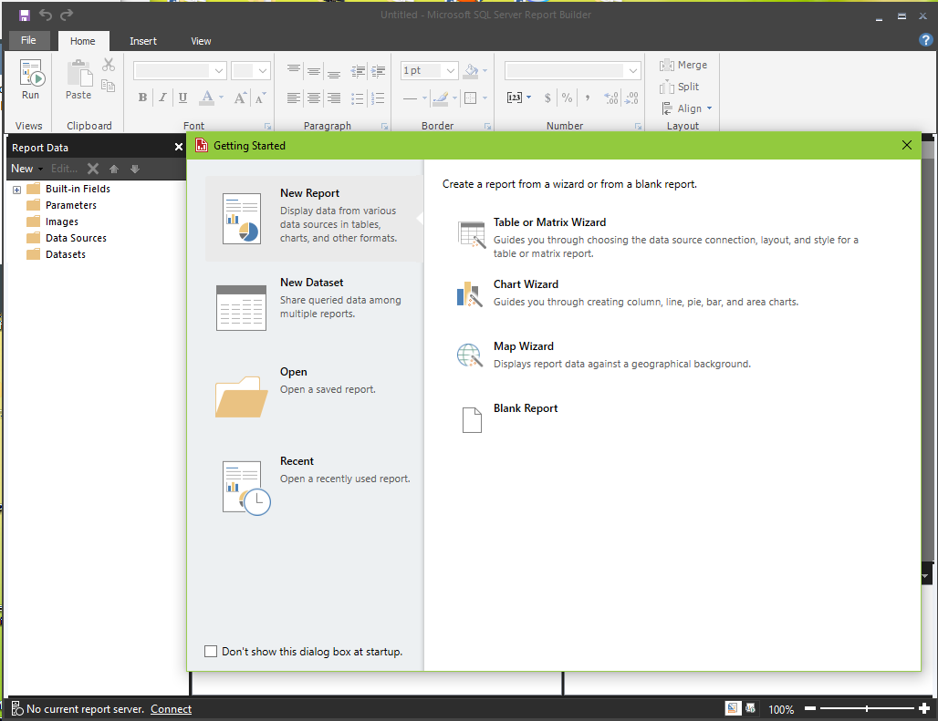Create a Blank Report
938x721 pixels.
click(x=508, y=417)
